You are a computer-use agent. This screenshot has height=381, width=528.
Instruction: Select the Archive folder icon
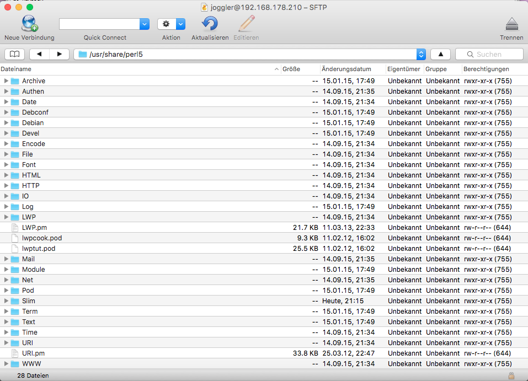click(x=15, y=81)
